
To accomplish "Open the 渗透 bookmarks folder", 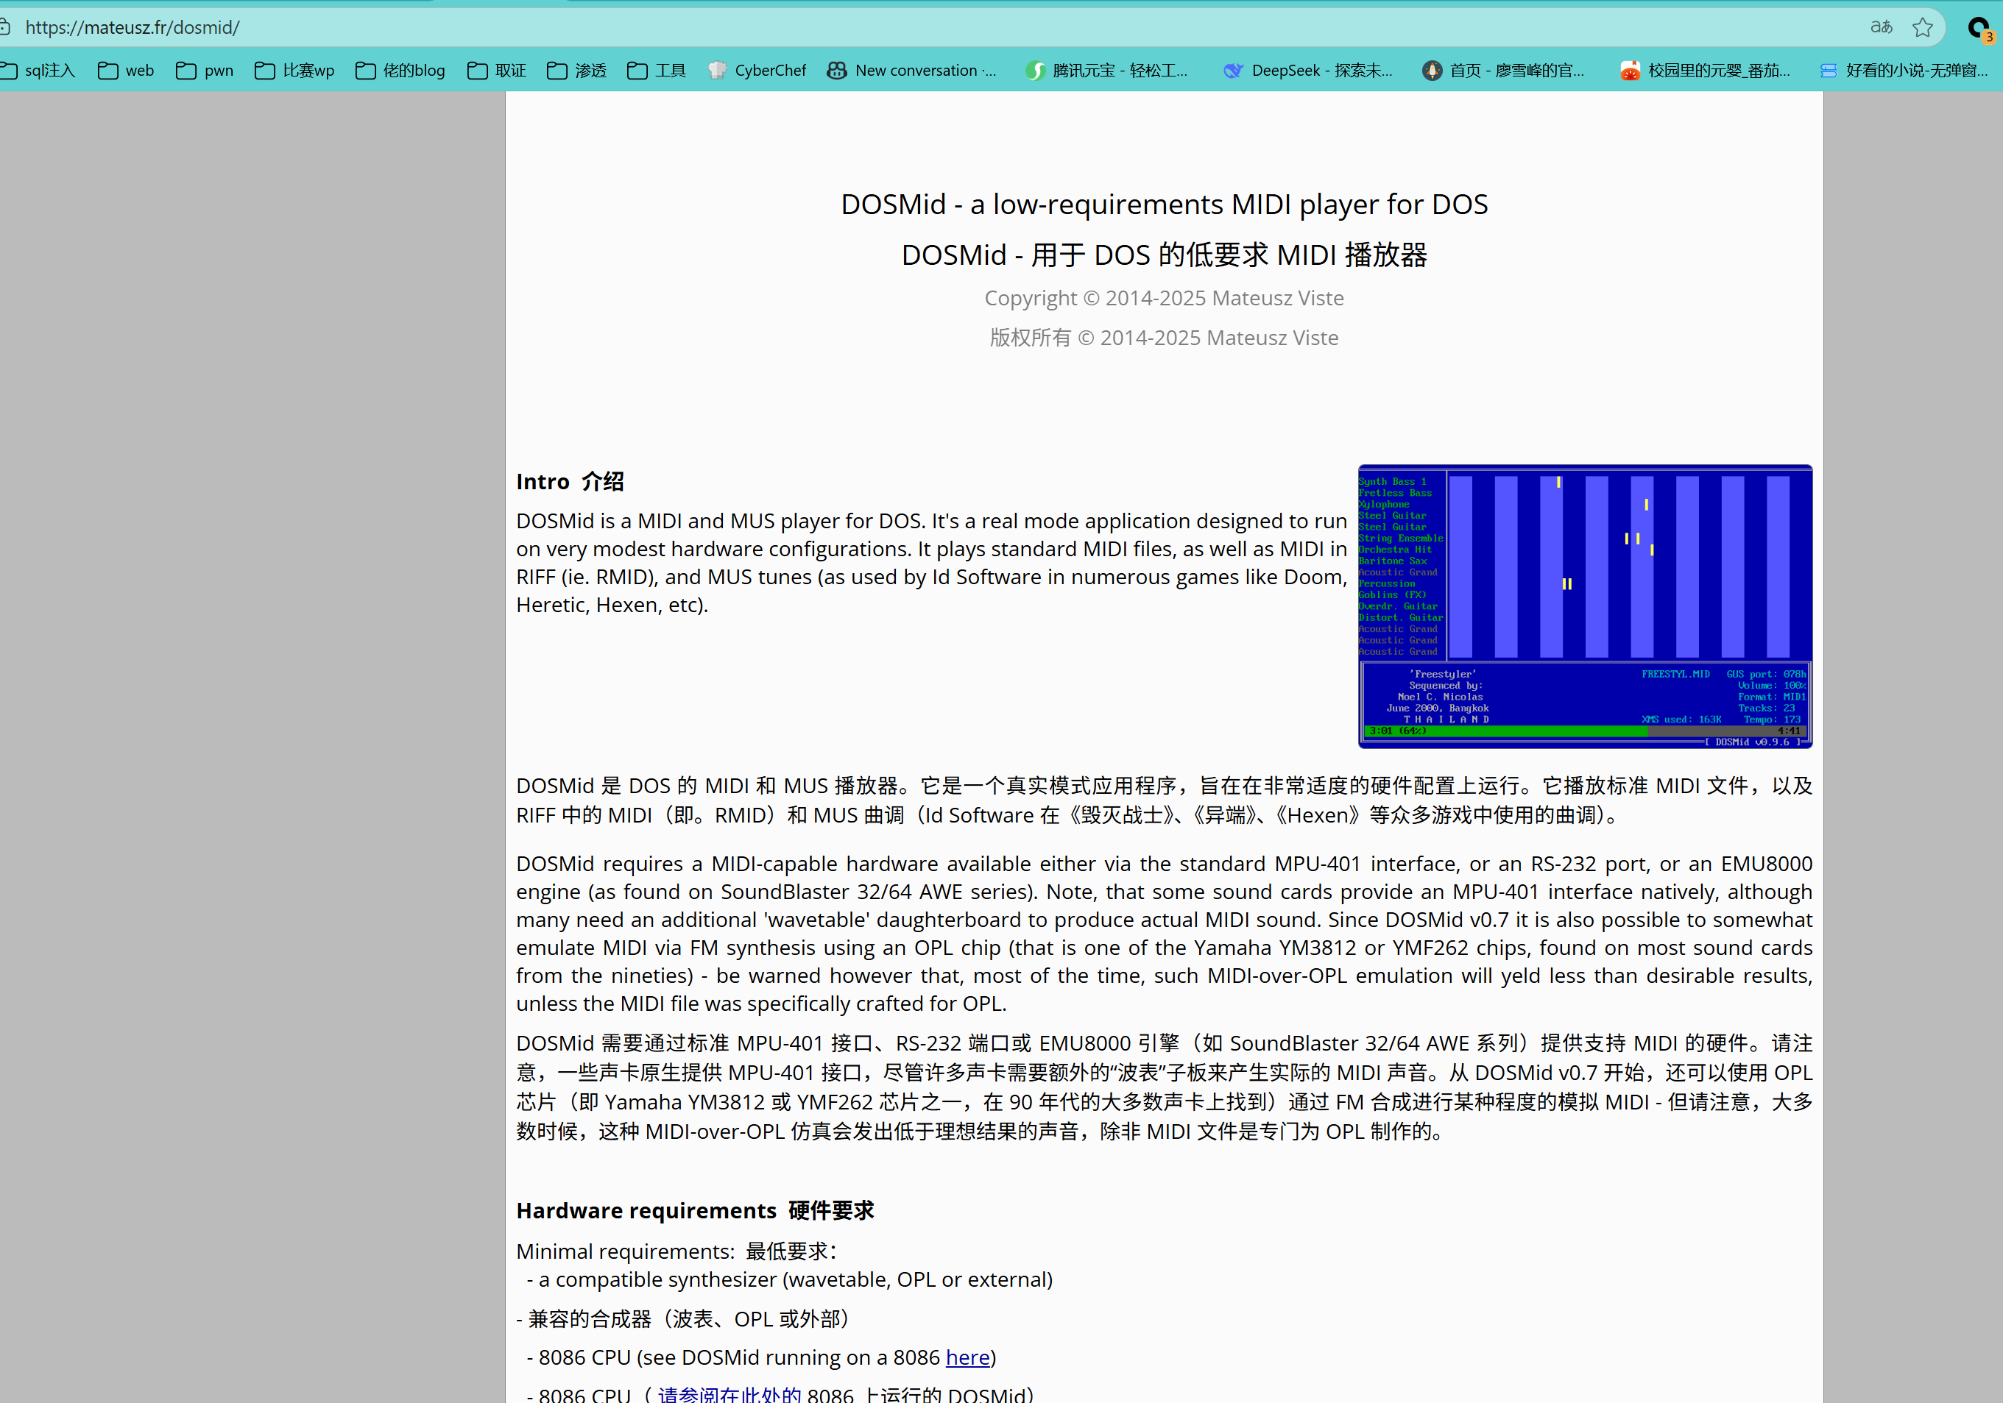I will click(x=576, y=70).
